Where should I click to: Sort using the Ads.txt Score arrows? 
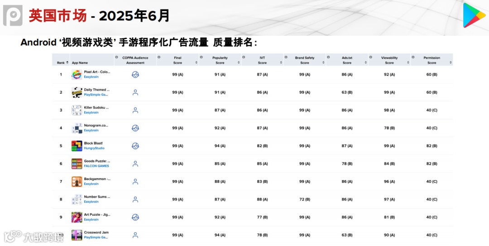366,62
